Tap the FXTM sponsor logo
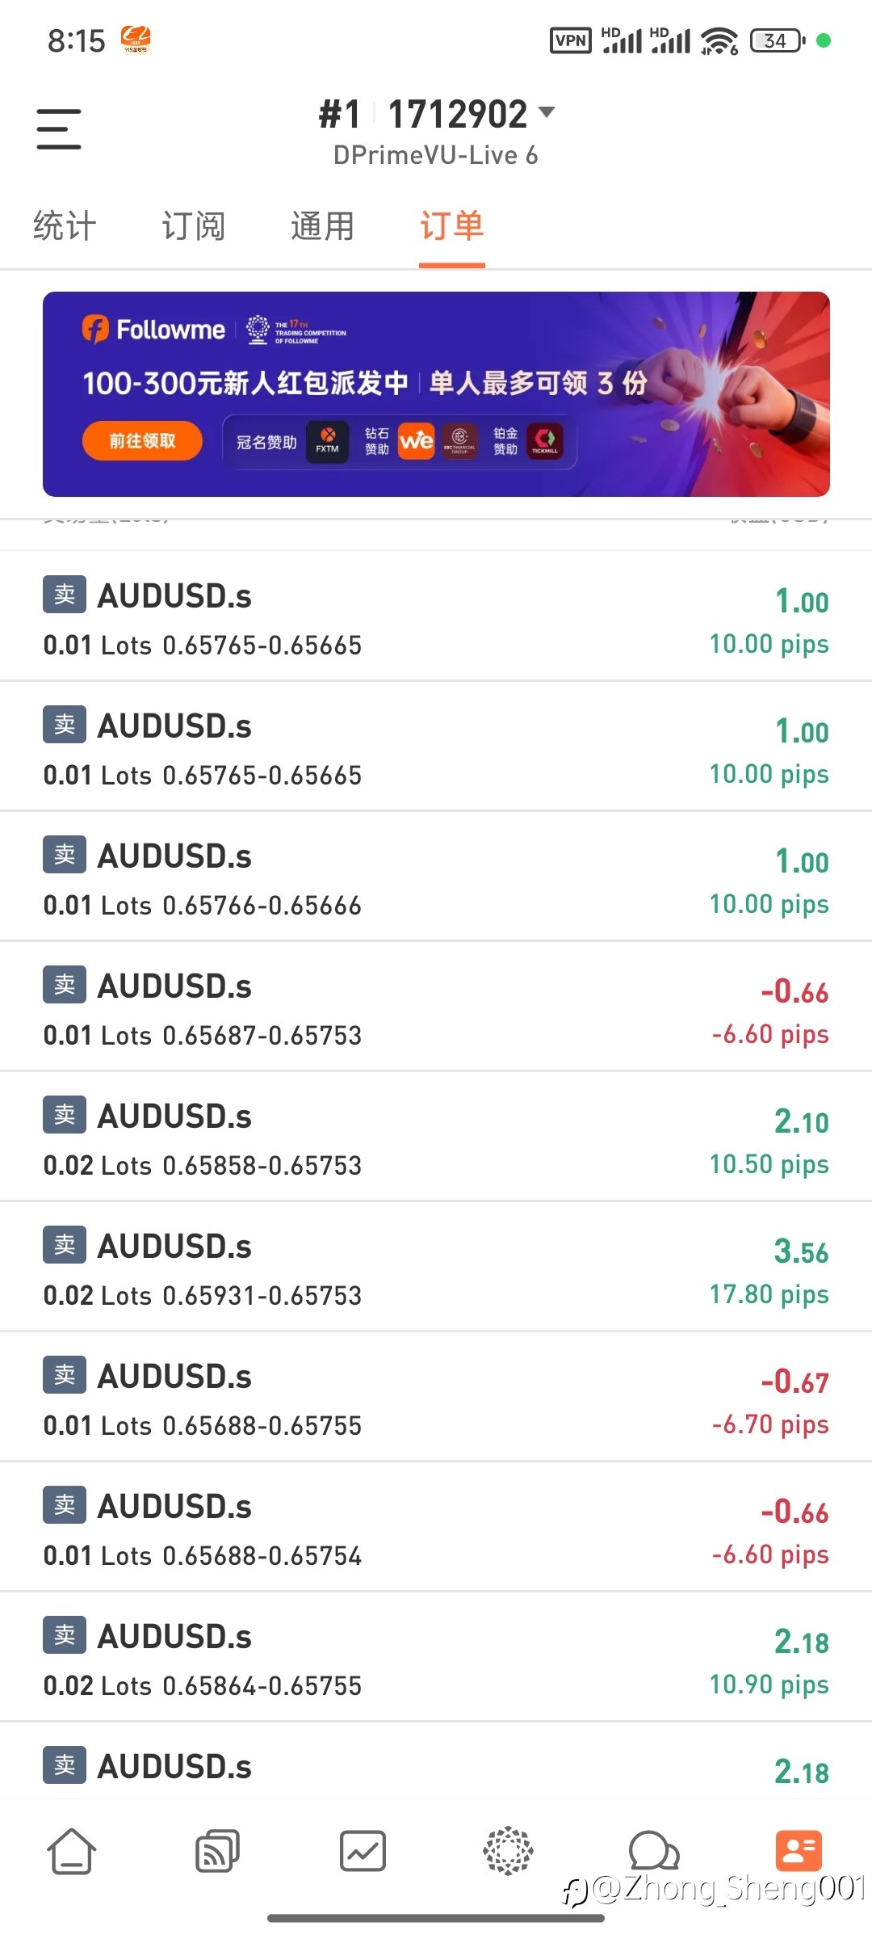Viewport: 872px width, 1939px height. [x=327, y=441]
